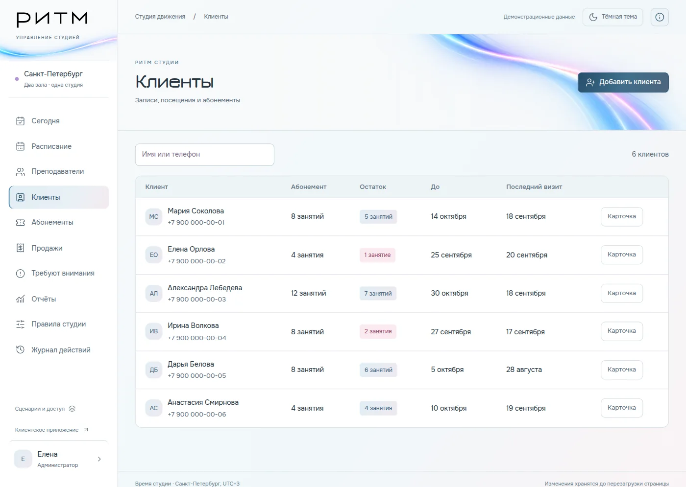The image size is (686, 487).
Task: Click the МС avatar of Мария Соколова
Action: pyautogui.click(x=154, y=217)
